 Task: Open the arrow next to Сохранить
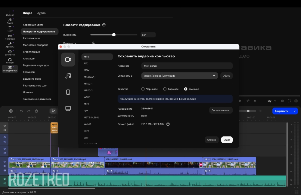pyautogui.click(x=295, y=111)
